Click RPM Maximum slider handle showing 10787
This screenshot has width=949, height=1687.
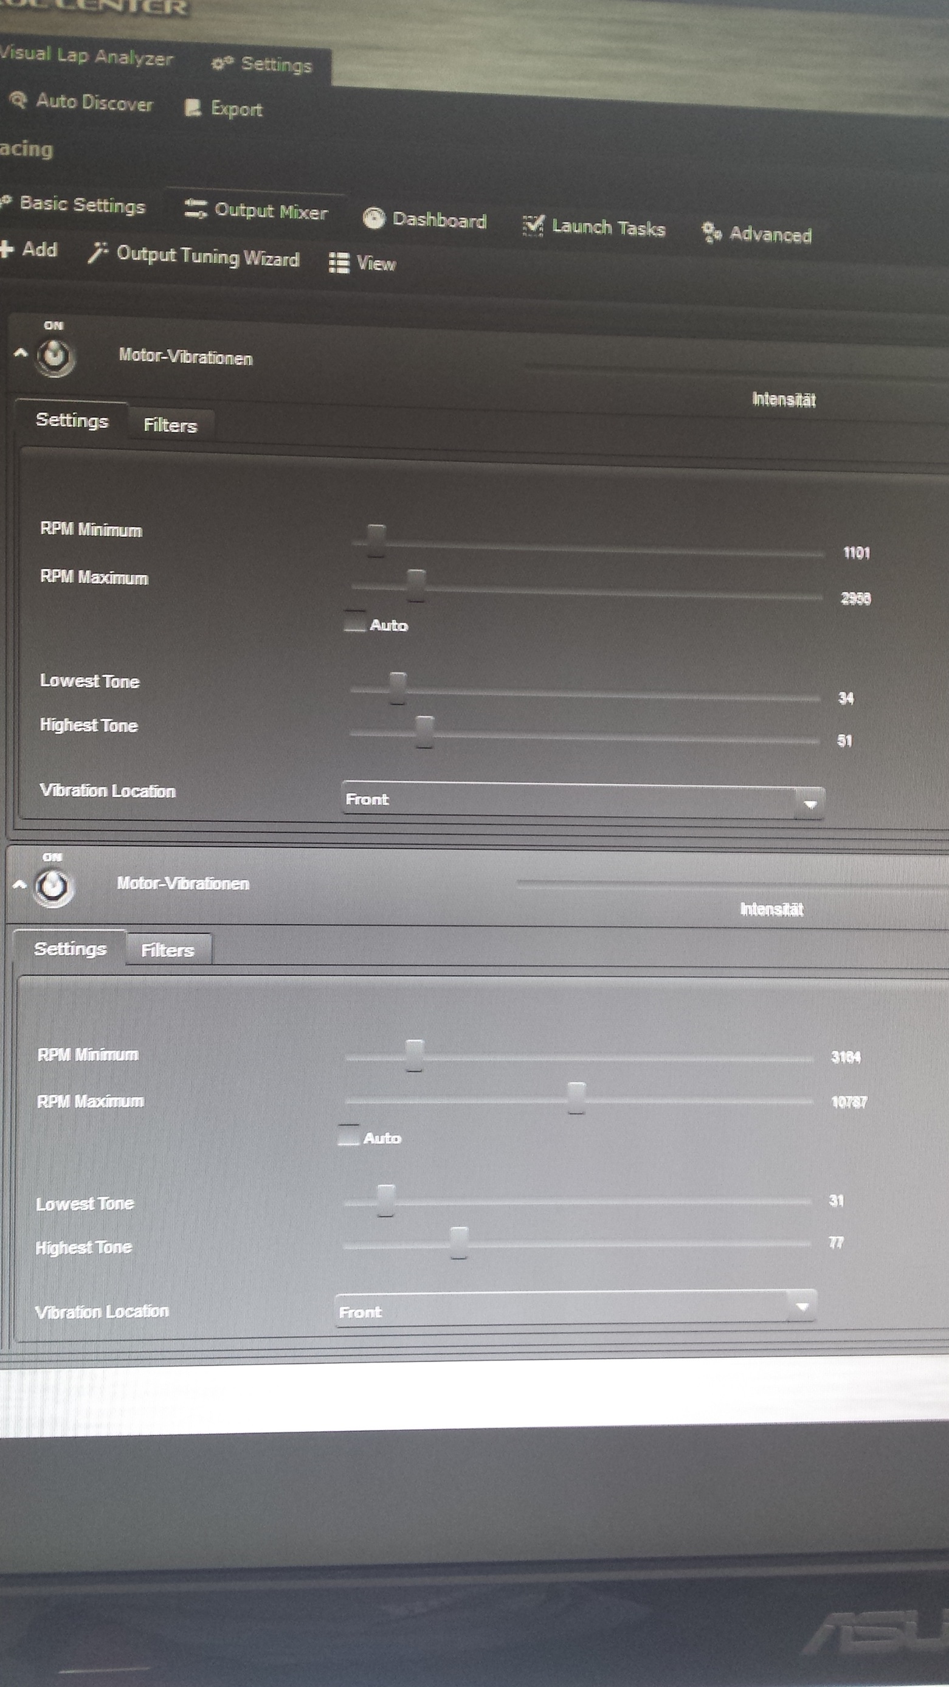pyautogui.click(x=576, y=1098)
